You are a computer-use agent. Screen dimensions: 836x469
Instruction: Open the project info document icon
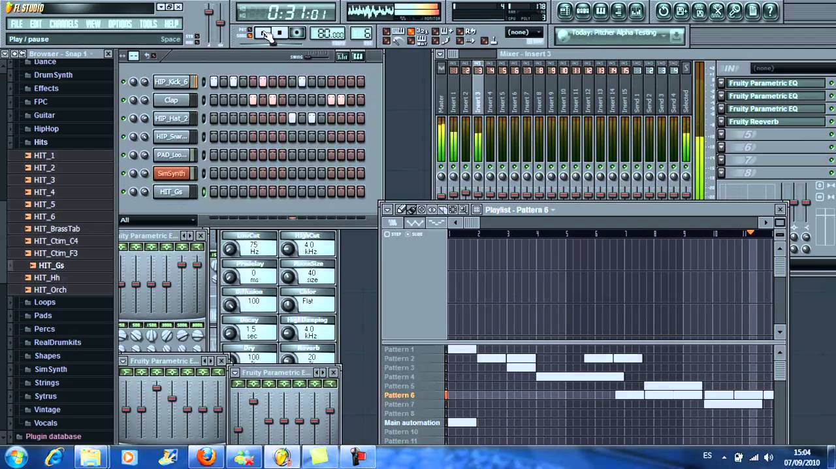coord(752,10)
